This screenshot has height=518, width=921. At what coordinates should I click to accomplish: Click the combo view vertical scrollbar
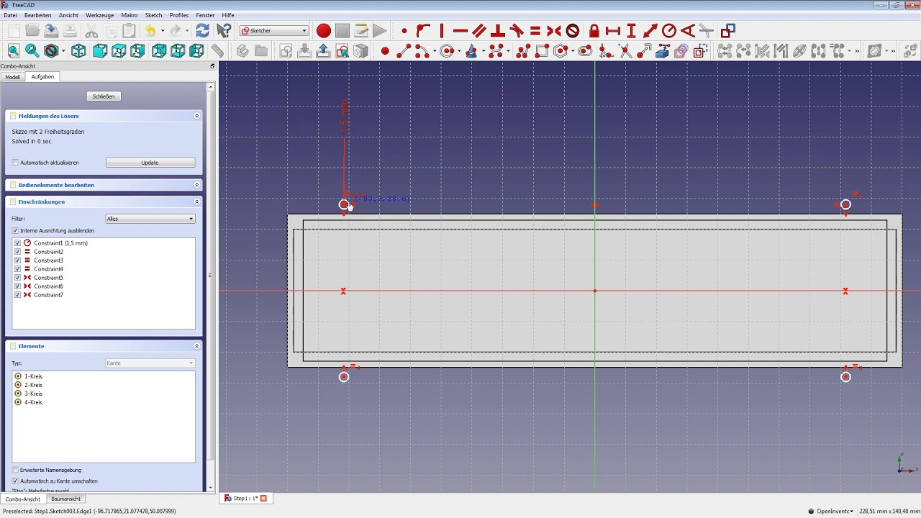pyautogui.click(x=211, y=273)
